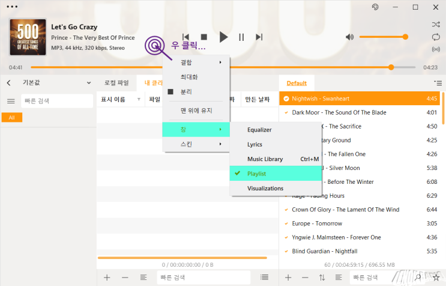The width and height of the screenshot is (446, 286).
Task: Select Equalizer from the submenu
Action: point(259,130)
